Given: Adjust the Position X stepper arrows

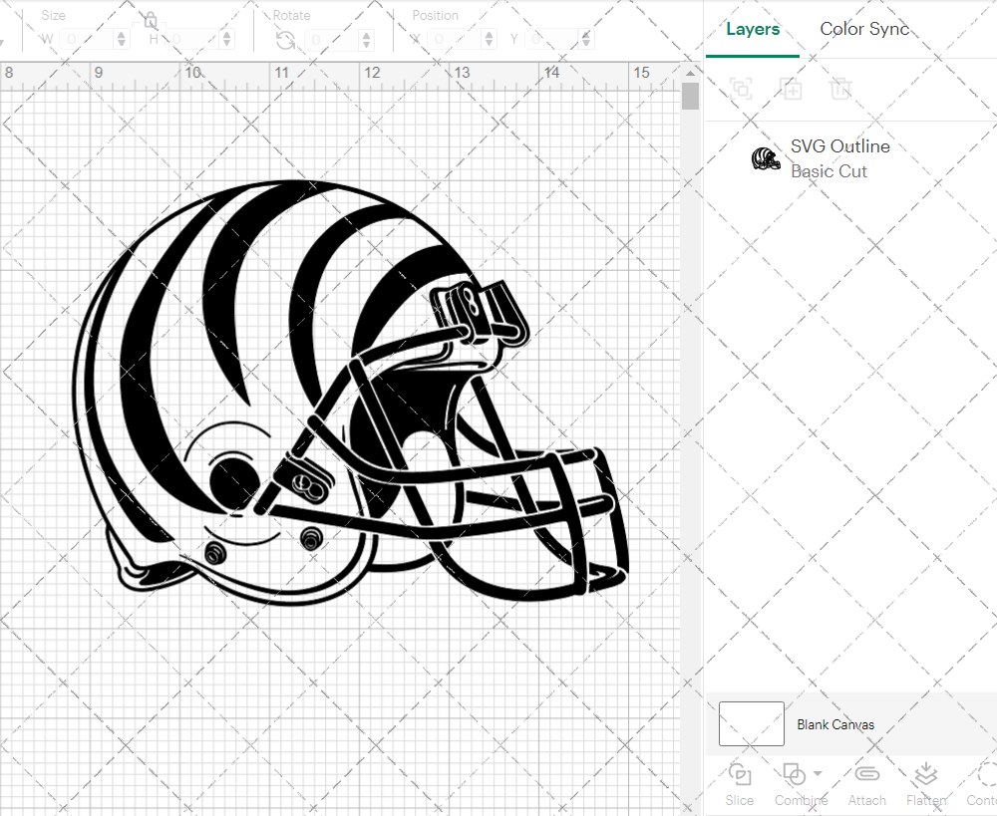Looking at the screenshot, I should click(x=489, y=40).
